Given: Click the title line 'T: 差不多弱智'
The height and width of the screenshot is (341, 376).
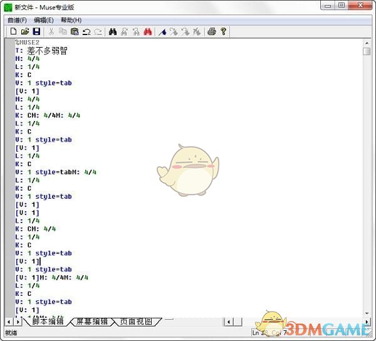Looking at the screenshot, I should 41,51.
